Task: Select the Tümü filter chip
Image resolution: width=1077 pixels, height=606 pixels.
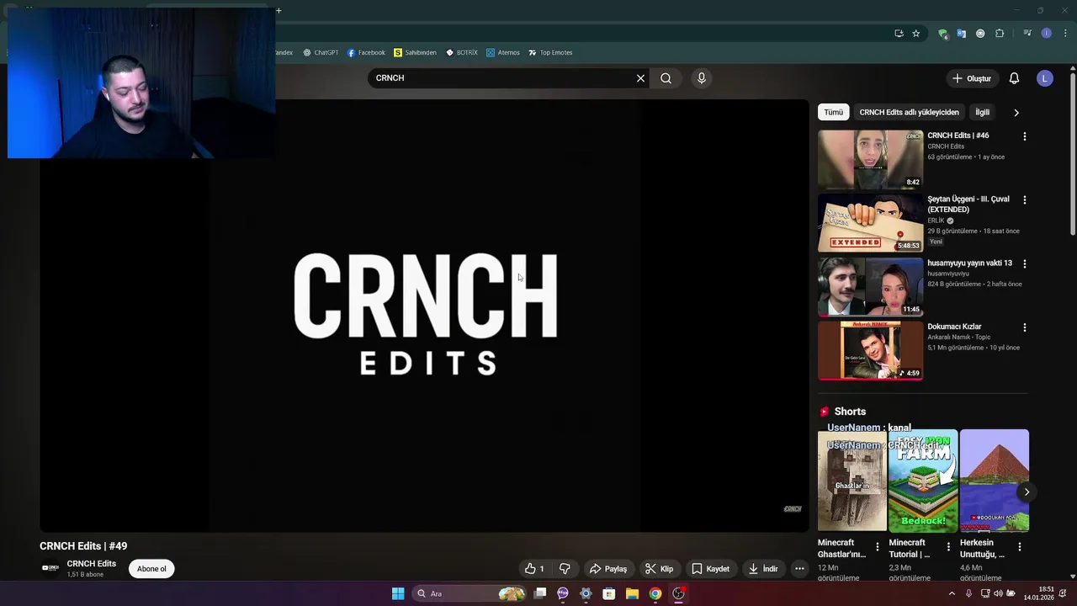Action: pos(833,112)
